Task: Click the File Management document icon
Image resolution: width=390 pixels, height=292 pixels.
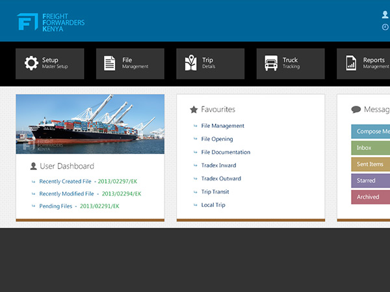Action: (110, 63)
